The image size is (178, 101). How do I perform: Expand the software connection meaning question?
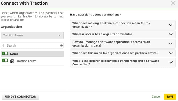tap(123, 25)
